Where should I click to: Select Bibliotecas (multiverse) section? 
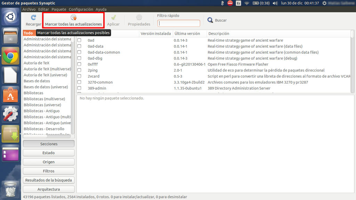click(44, 99)
